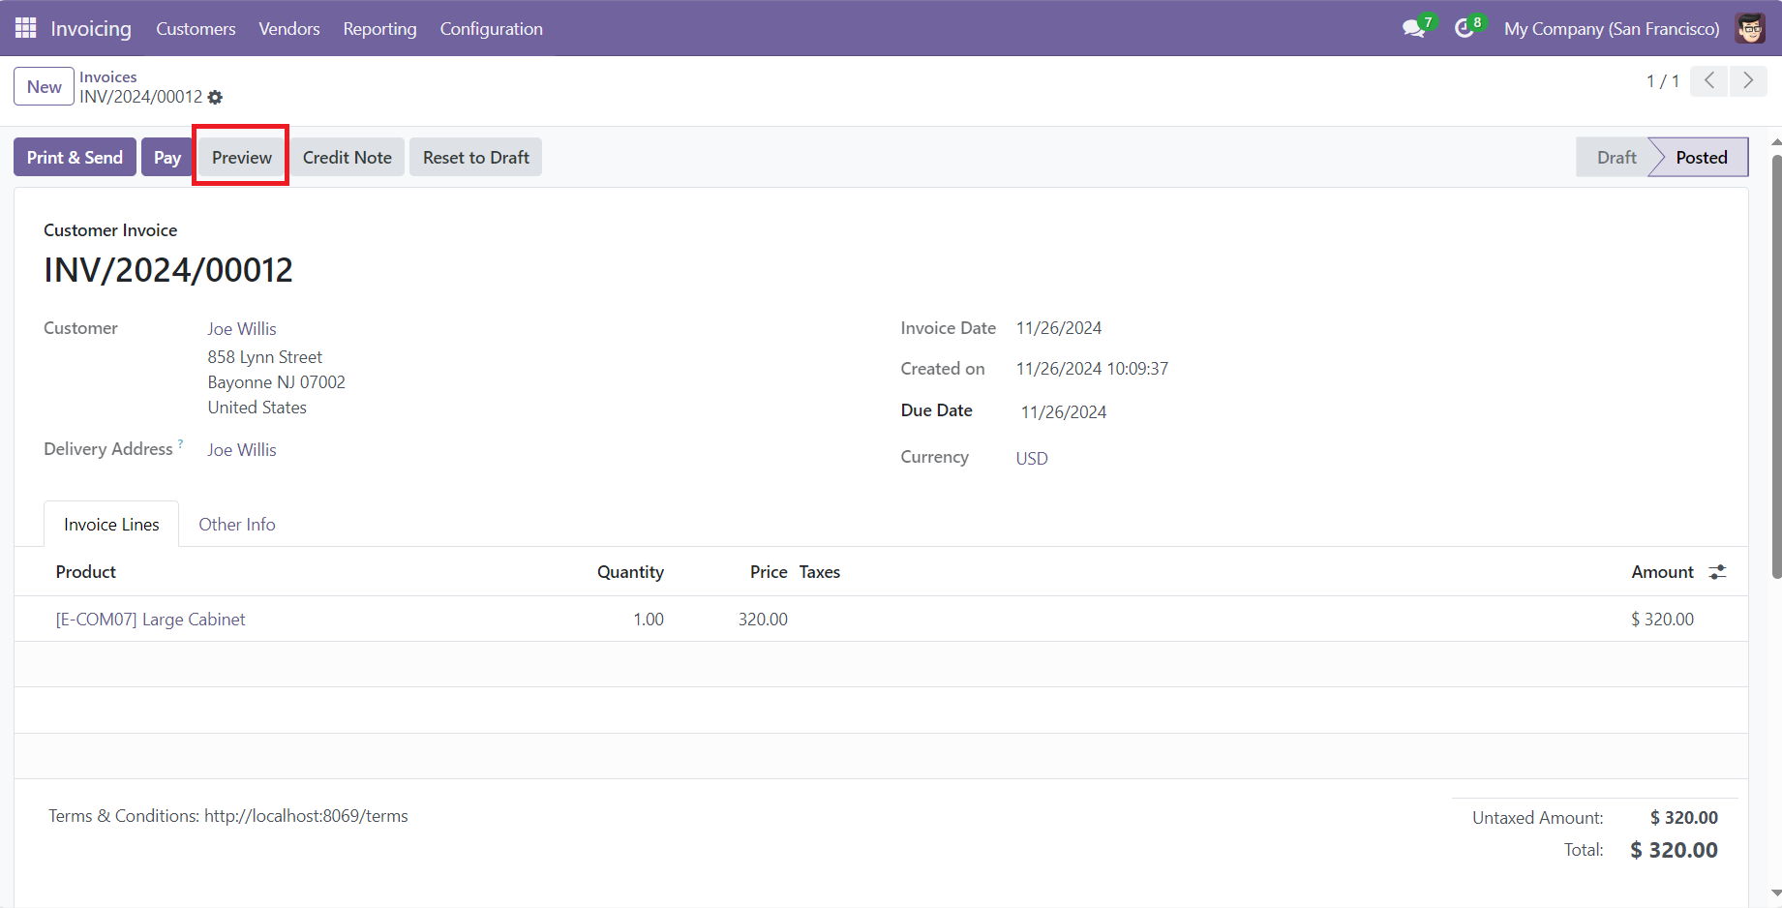Image resolution: width=1782 pixels, height=908 pixels.
Task: Go to previous record with left arrow
Action: [1708, 80]
